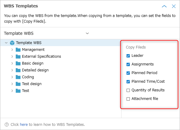
Task: Check the Attachment file option
Action: coord(128,99)
